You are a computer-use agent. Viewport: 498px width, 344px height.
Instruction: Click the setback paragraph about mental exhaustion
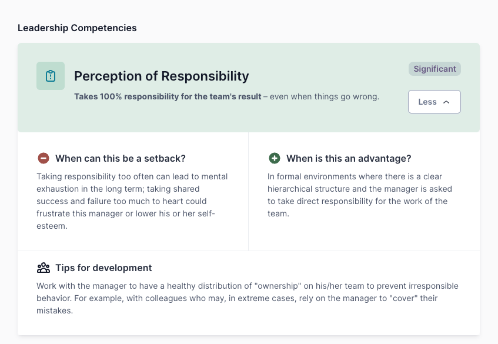[x=132, y=201]
